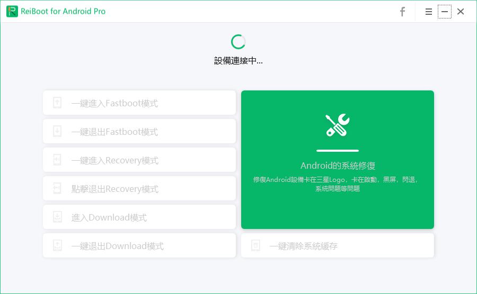Click the enter Fastboot mode icon
This screenshot has height=294, width=477.
pos(57,103)
